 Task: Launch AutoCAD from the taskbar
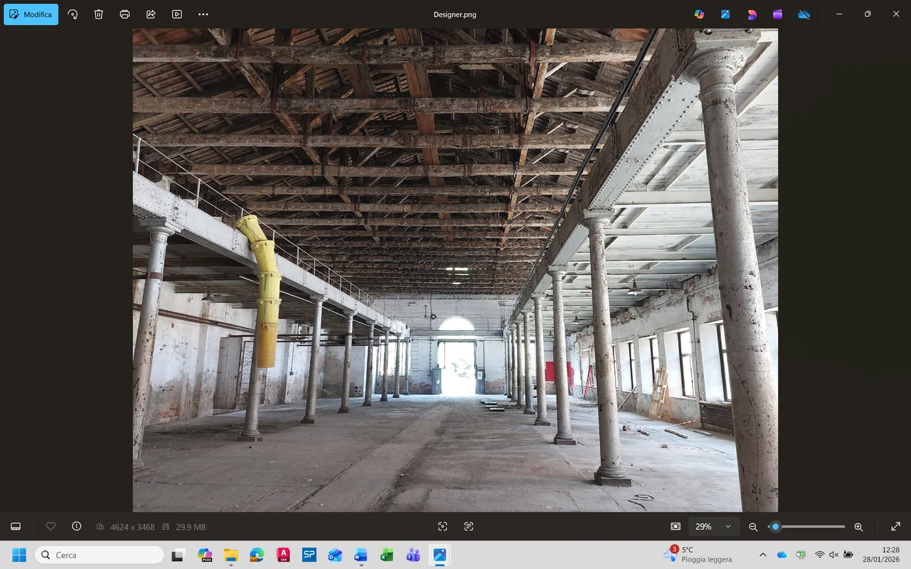(283, 555)
